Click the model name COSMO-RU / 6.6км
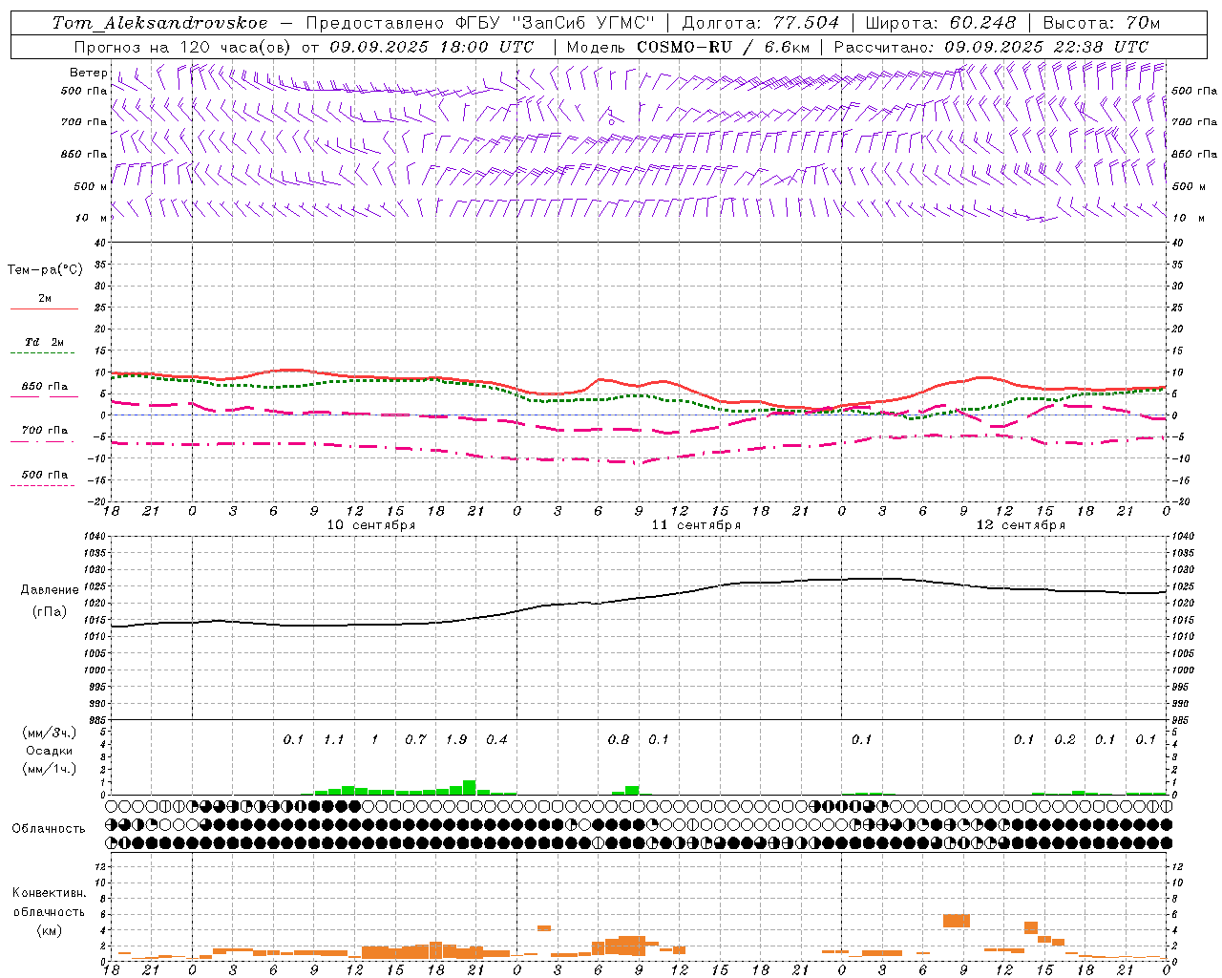1222x978 pixels. tap(724, 46)
